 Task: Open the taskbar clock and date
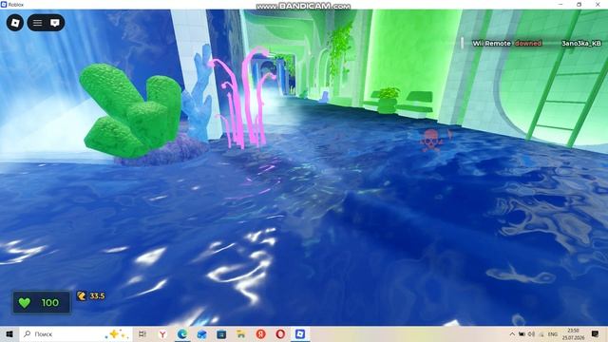coord(574,333)
